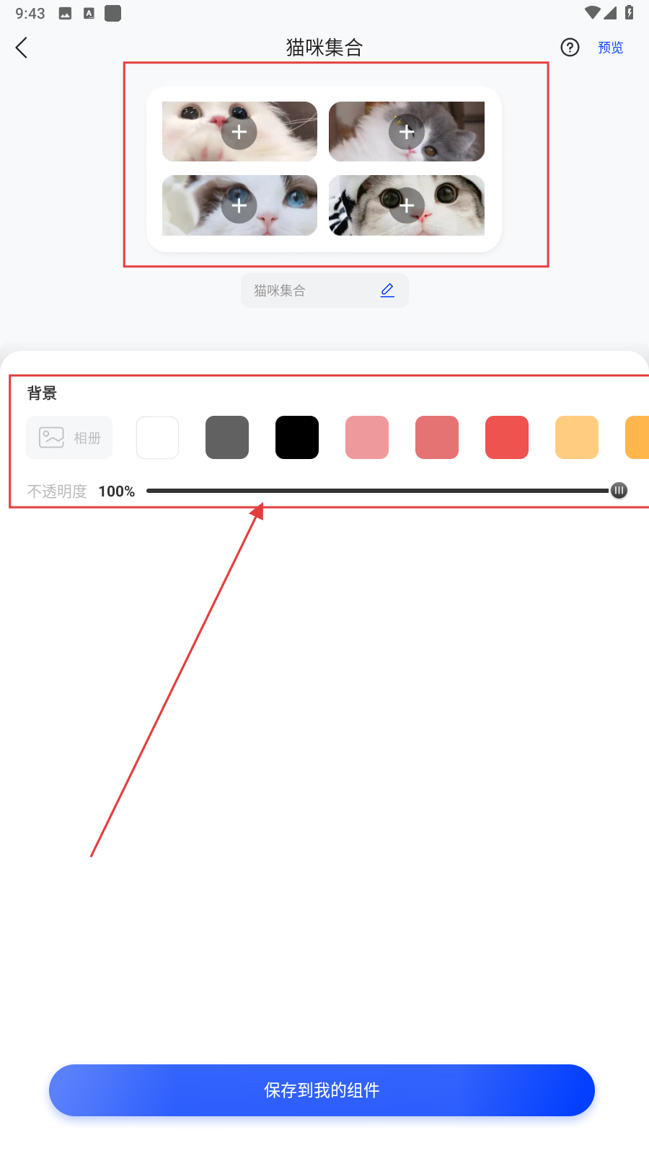Add photo to top-left cat slot
Screen dimensions: 649x1153
(x=239, y=132)
